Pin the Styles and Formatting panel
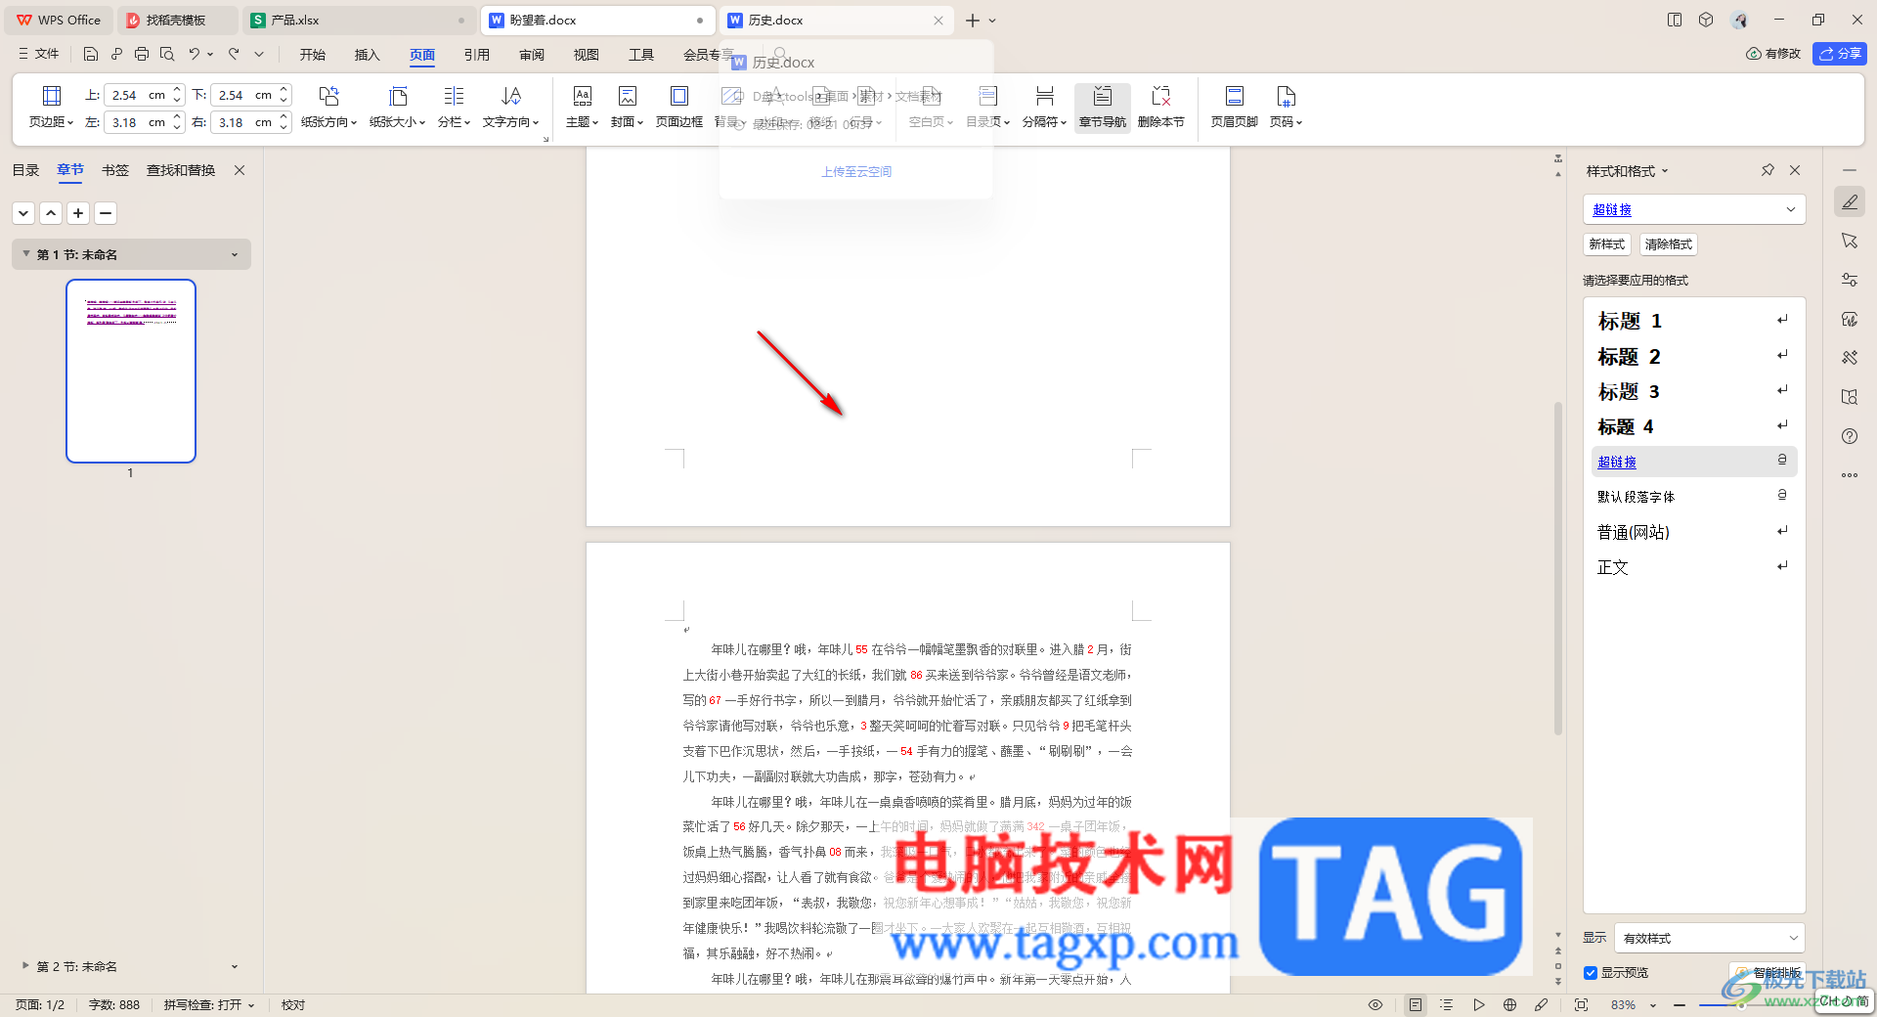 1768,170
